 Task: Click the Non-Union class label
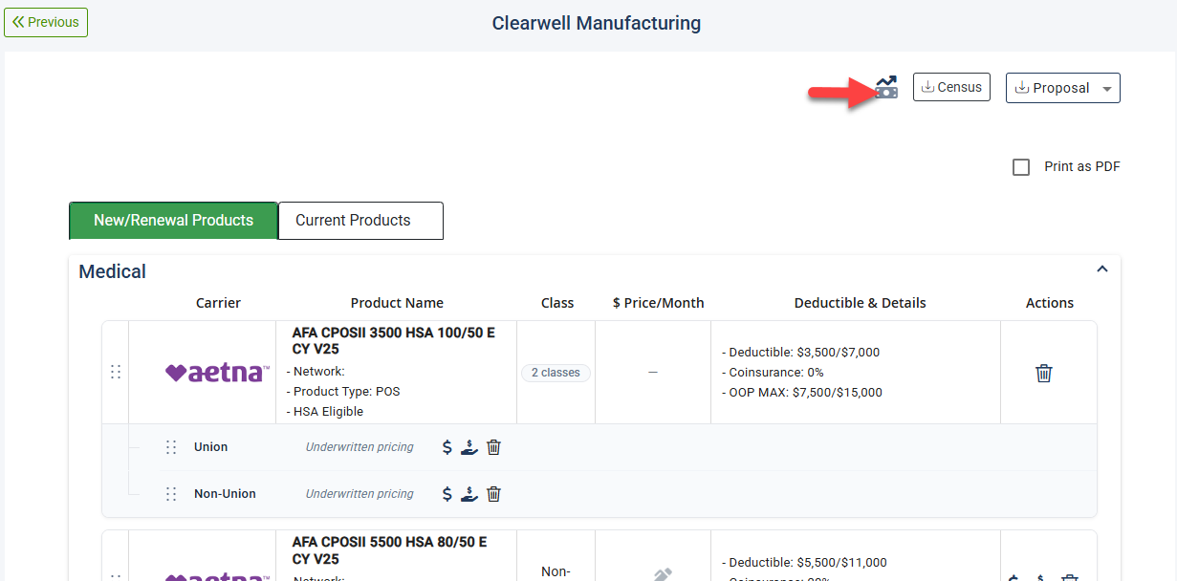pos(225,494)
